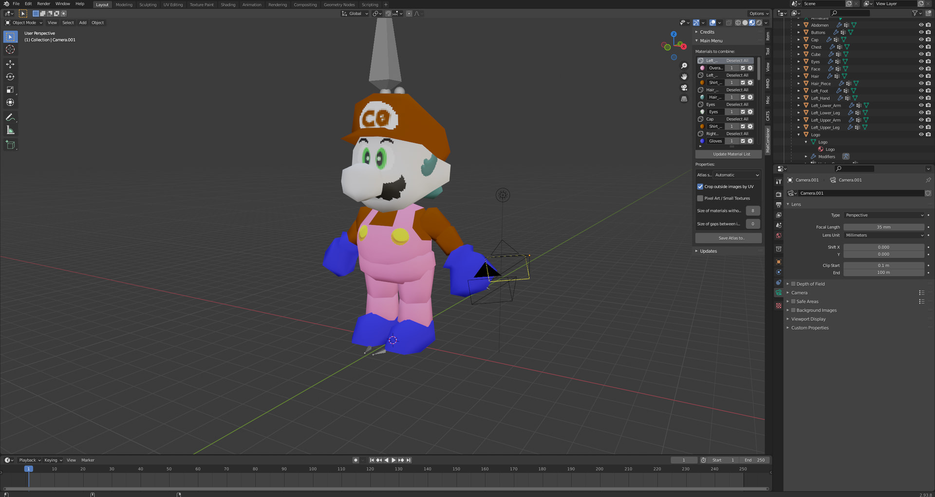Click the Select Box tool icon
The image size is (935, 497).
(x=10, y=37)
